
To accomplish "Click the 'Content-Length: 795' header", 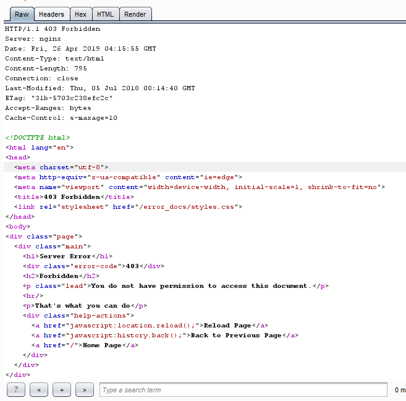I will pos(46,69).
